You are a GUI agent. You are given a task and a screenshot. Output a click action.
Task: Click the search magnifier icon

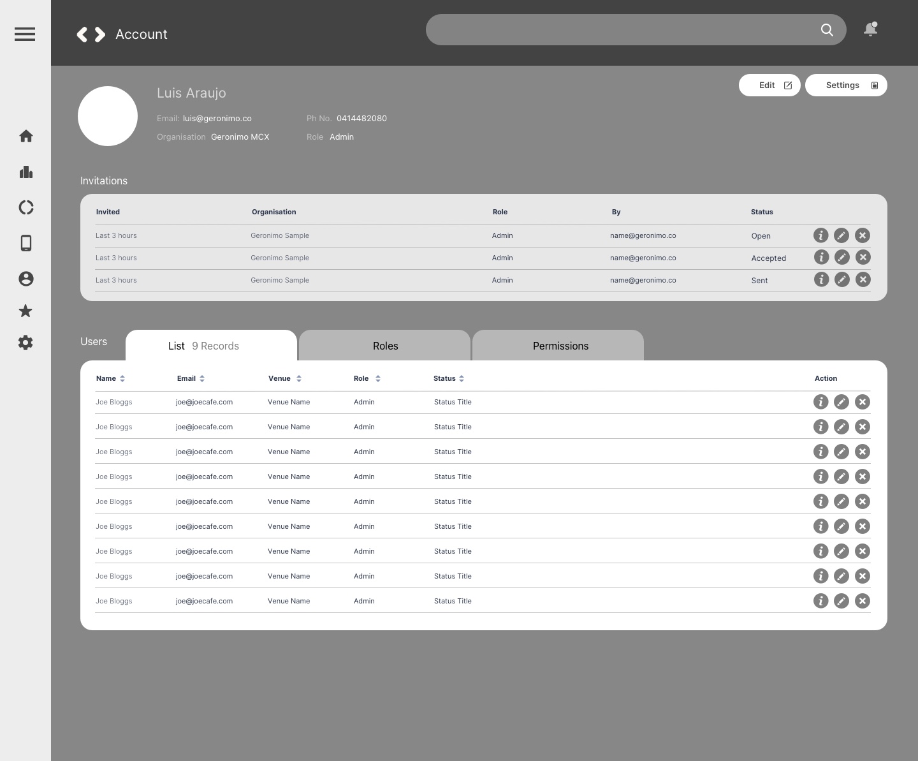(827, 30)
